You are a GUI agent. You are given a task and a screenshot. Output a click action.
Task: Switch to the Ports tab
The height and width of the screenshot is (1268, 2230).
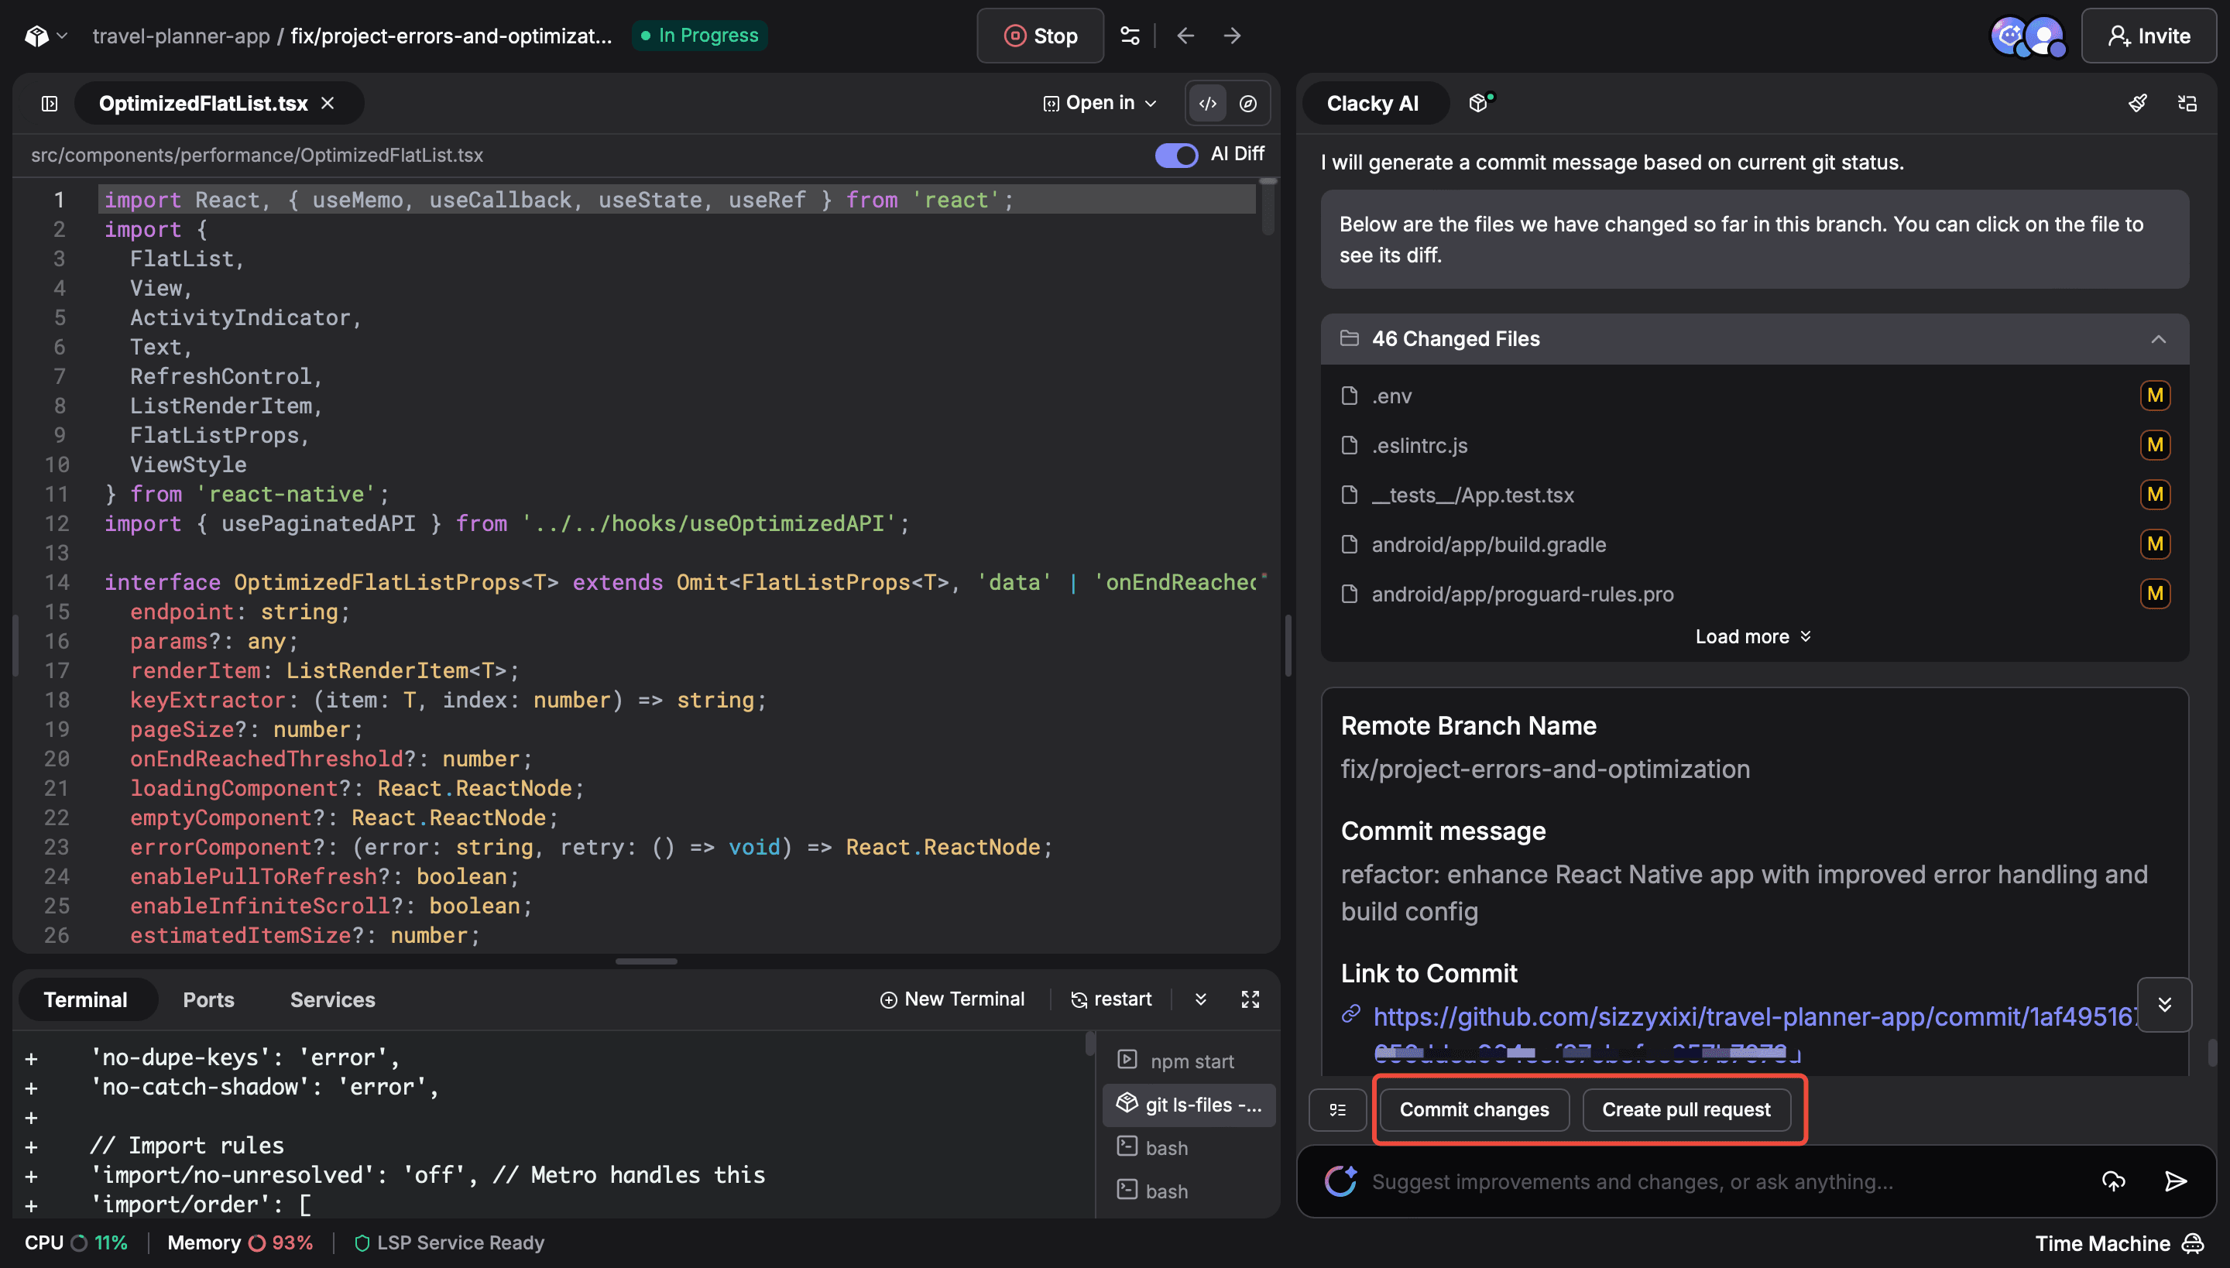208,1000
